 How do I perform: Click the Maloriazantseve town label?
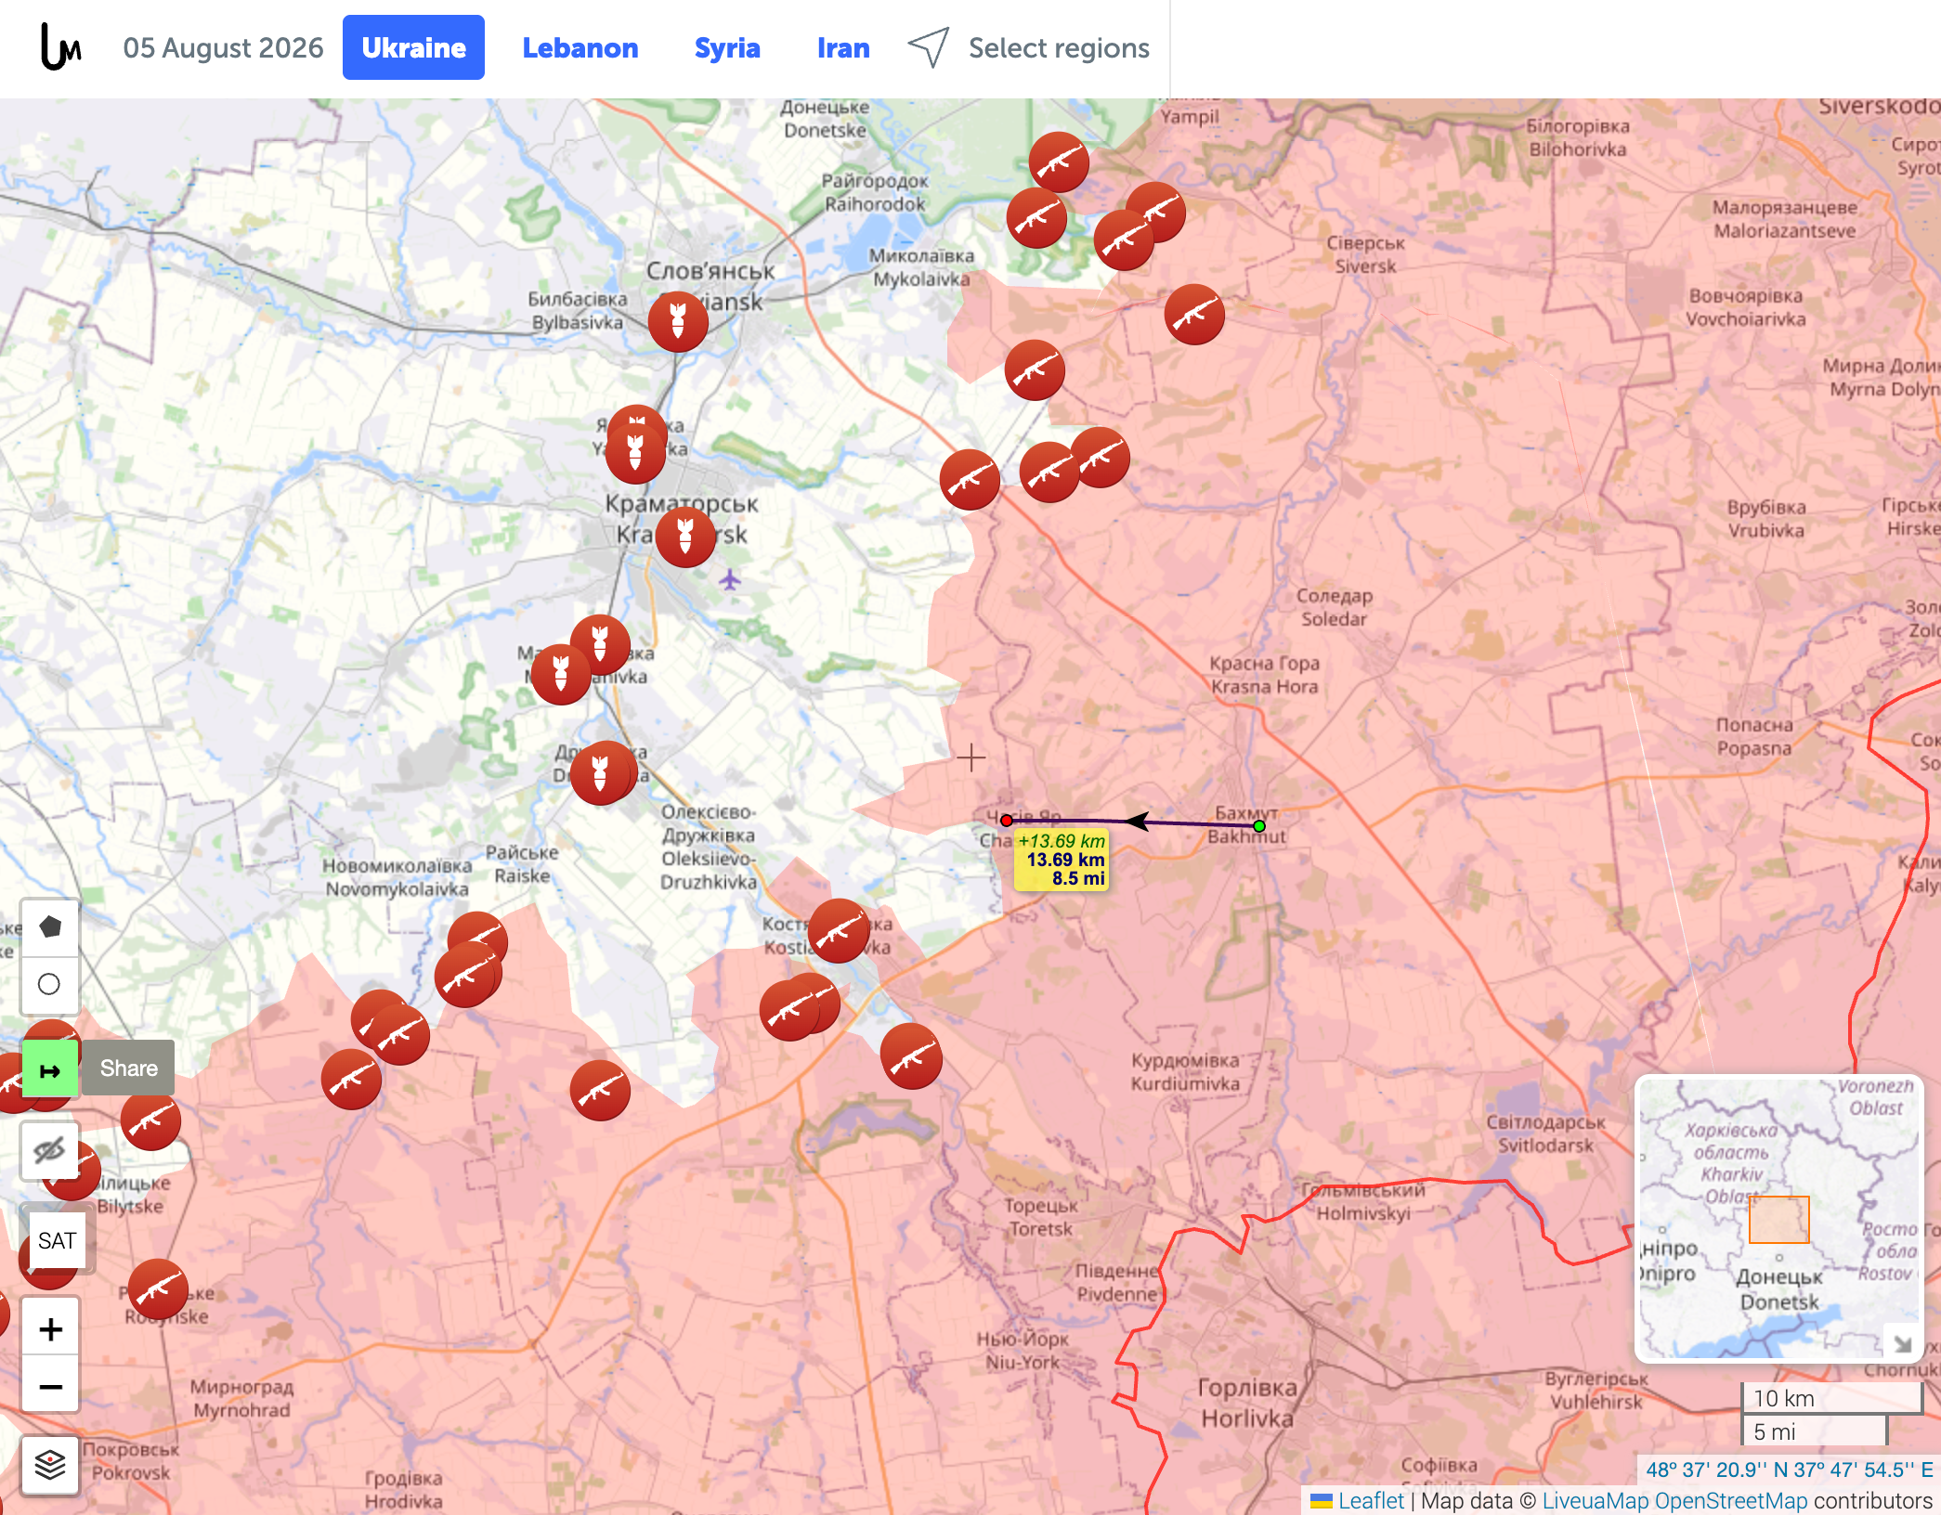point(1785,219)
